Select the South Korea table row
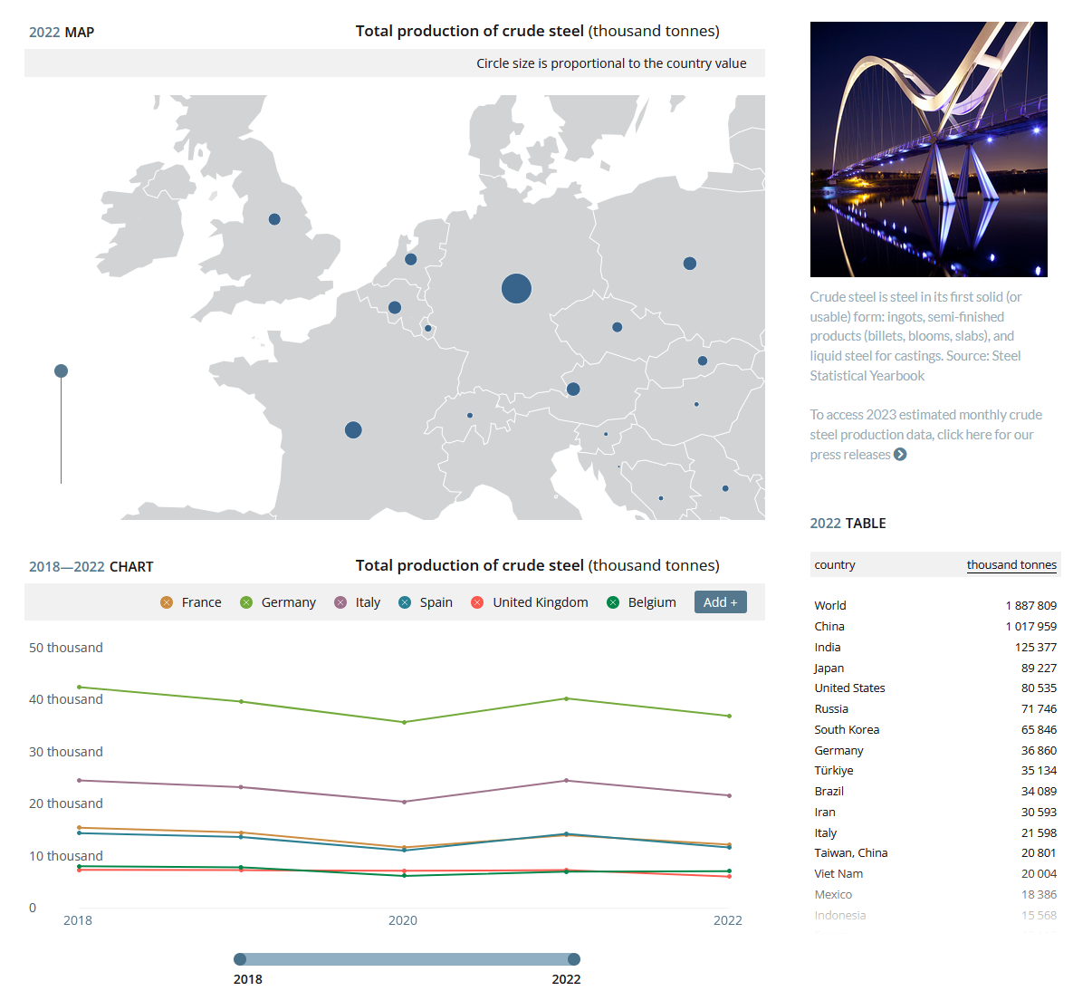The height and width of the screenshot is (991, 1073). pyautogui.click(x=934, y=729)
